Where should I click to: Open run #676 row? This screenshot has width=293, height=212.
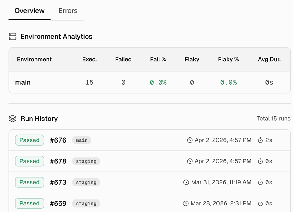[150, 140]
